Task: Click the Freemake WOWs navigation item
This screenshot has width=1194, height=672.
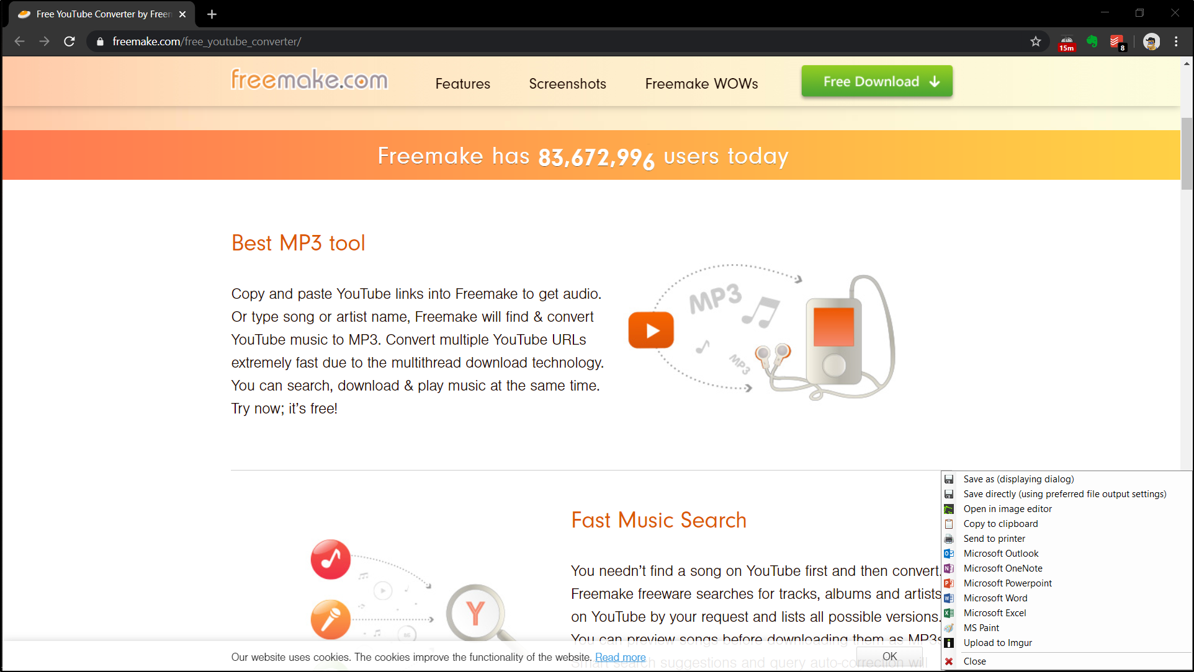Action: tap(702, 83)
